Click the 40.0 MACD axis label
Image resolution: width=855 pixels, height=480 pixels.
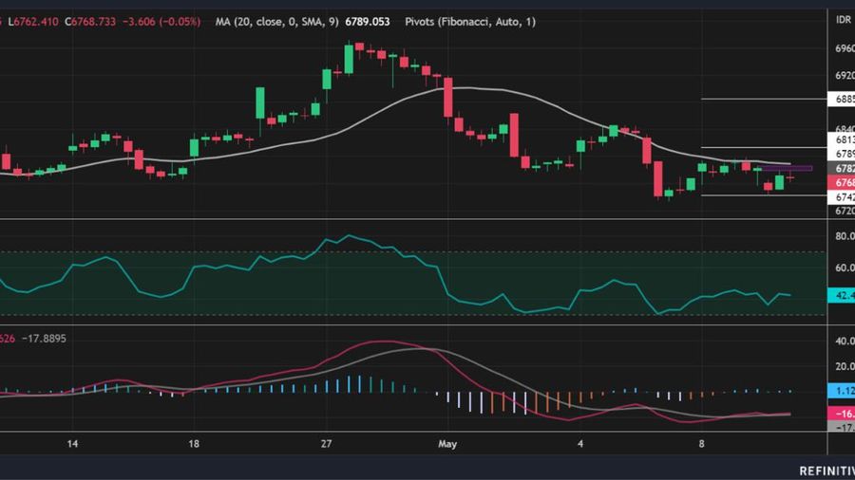[845, 342]
